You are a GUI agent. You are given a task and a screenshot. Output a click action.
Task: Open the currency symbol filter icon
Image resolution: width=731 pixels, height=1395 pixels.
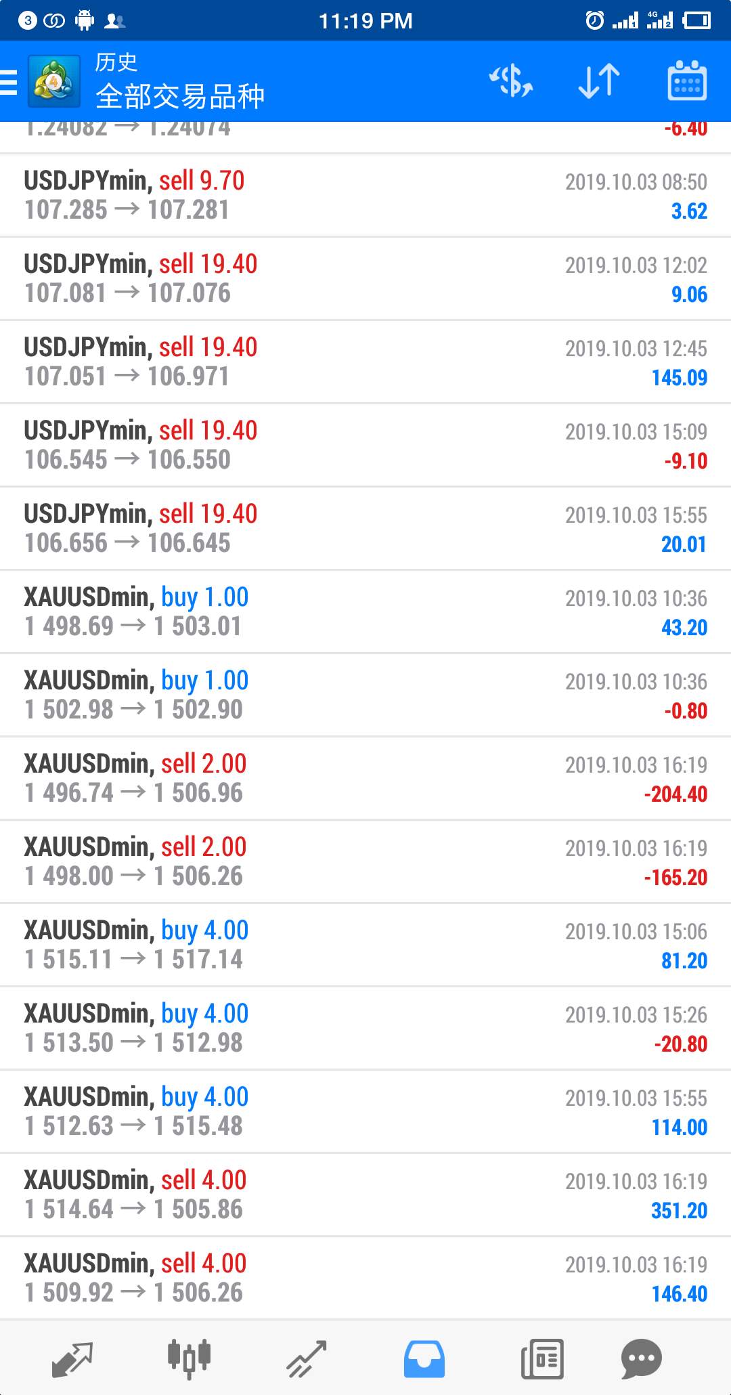click(x=511, y=81)
